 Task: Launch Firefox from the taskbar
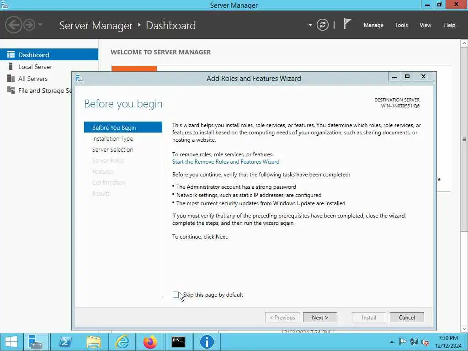point(150,342)
